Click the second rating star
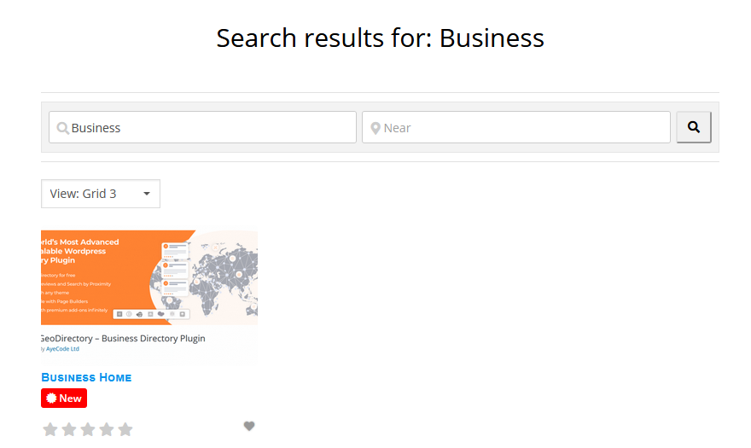 point(69,429)
